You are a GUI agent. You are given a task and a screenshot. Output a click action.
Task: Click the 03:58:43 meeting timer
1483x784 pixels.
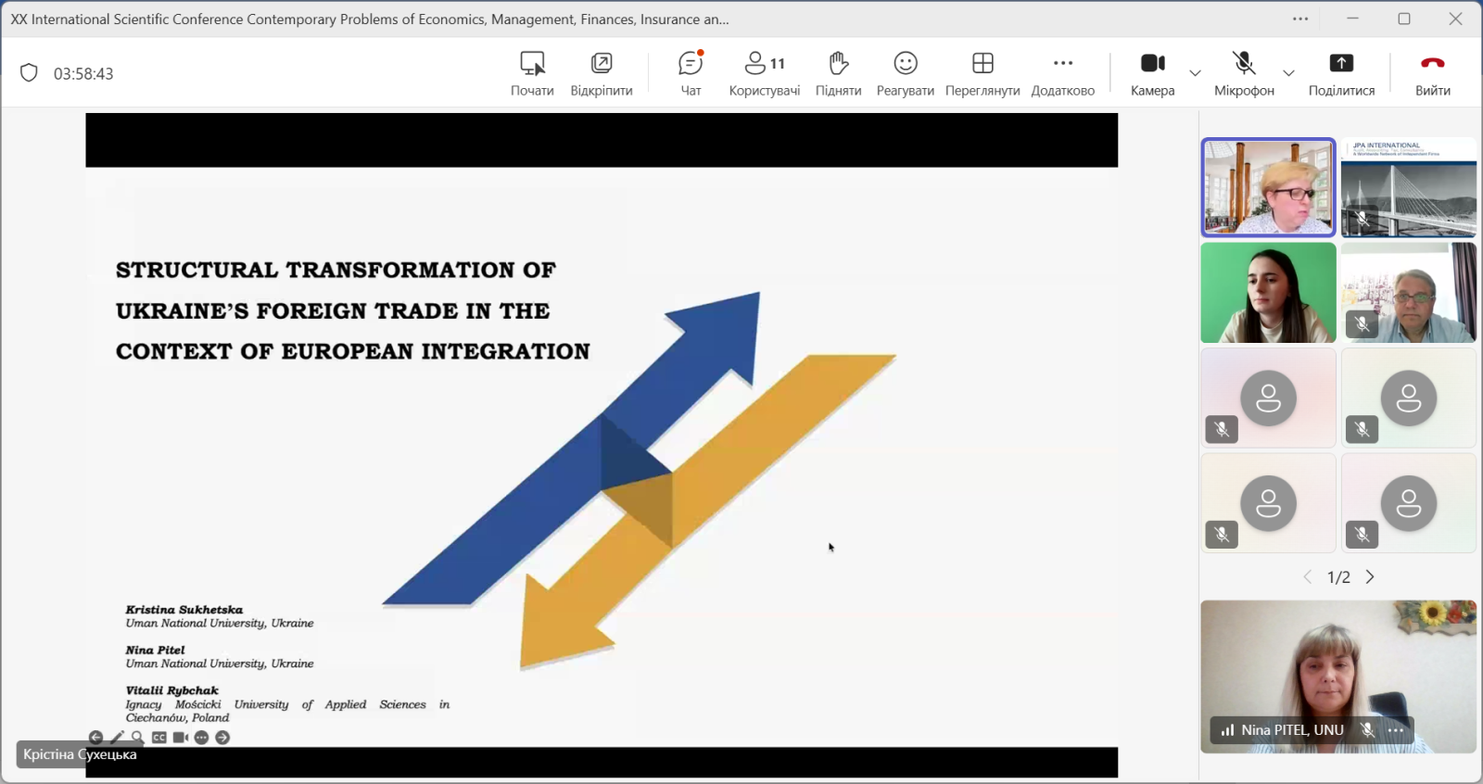83,74
